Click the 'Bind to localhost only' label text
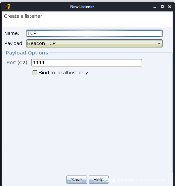 coord(63,73)
